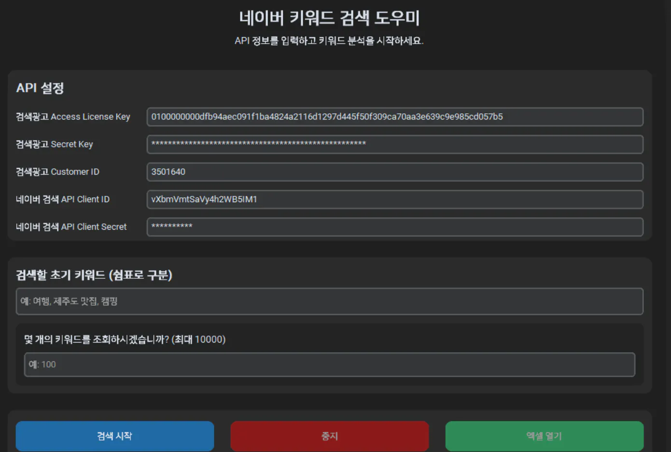Click the keyword count input showing 예: 100
The width and height of the screenshot is (671, 452).
point(330,365)
